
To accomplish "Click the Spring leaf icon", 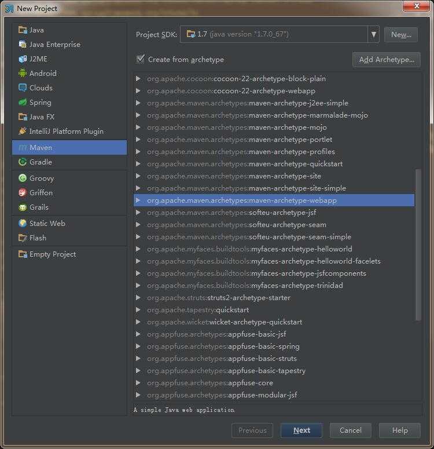I will (23, 102).
